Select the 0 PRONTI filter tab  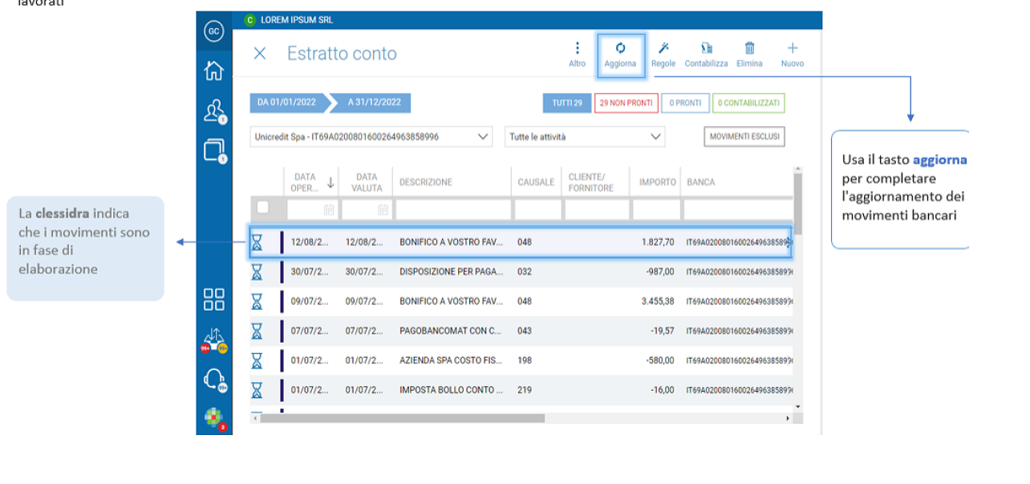pyautogui.click(x=685, y=103)
